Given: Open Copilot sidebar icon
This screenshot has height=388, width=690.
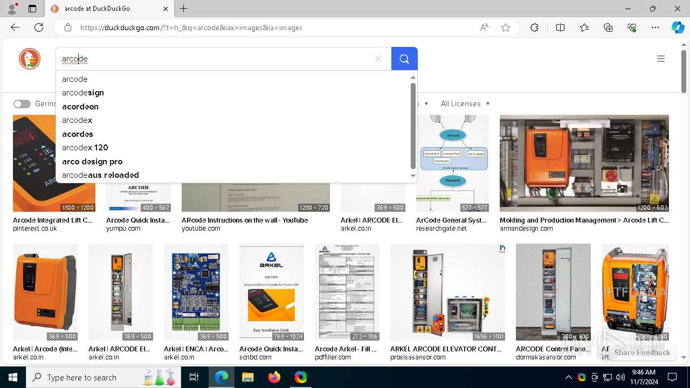Looking at the screenshot, I should [678, 27].
